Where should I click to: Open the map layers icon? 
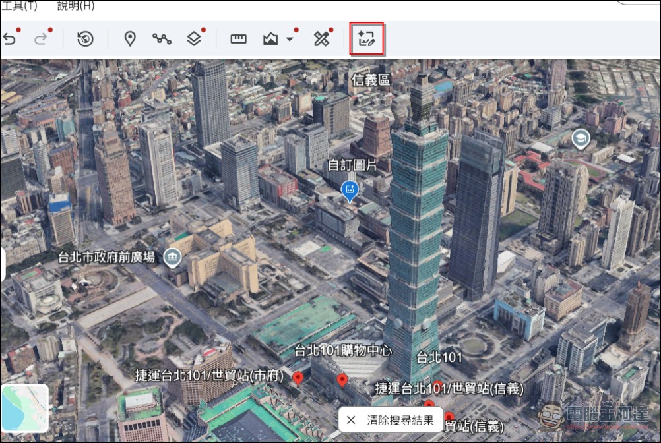[194, 39]
